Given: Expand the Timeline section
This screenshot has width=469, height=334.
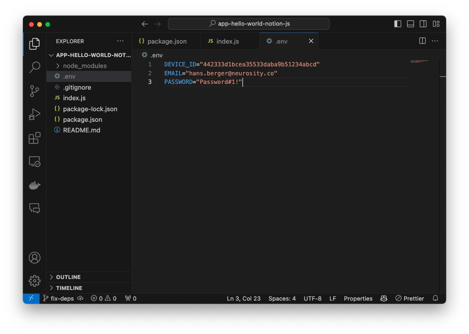Looking at the screenshot, I should coord(69,288).
